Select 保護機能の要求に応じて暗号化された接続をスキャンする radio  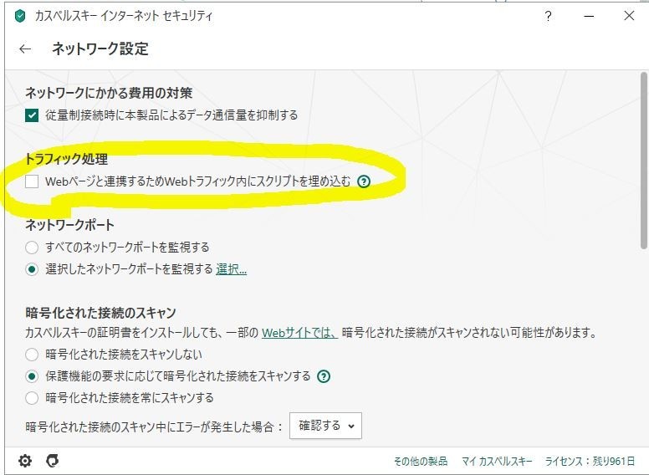point(32,376)
